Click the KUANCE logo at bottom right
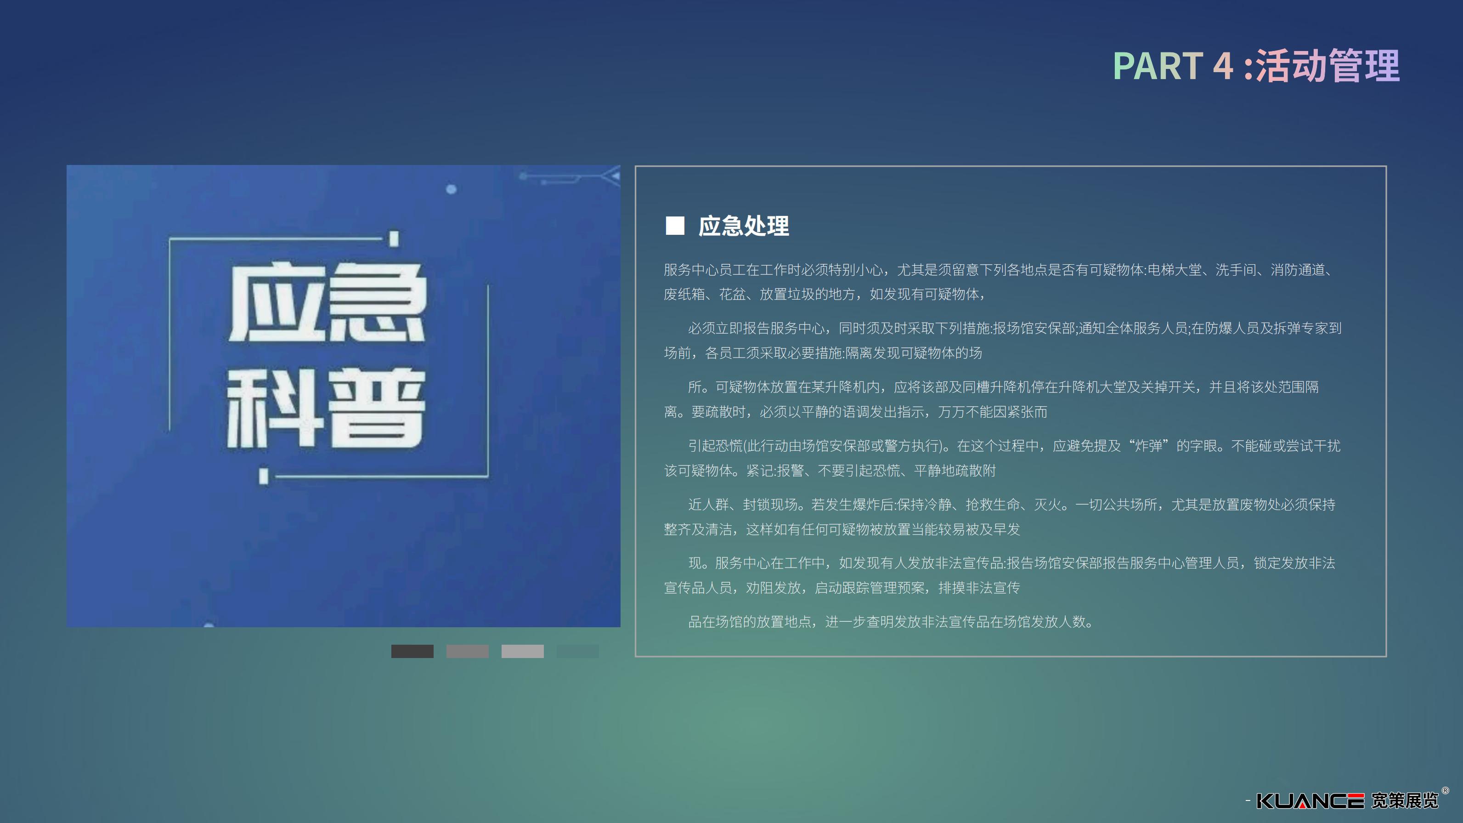Screen dimensions: 1463x823 click(x=1310, y=801)
